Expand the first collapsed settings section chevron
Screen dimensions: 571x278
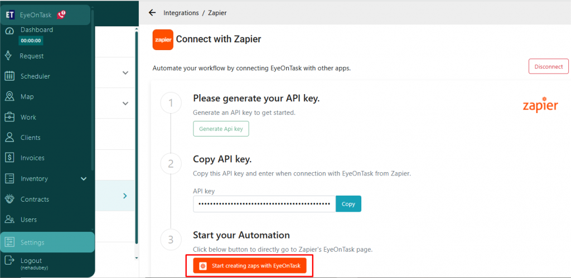pyautogui.click(x=125, y=72)
